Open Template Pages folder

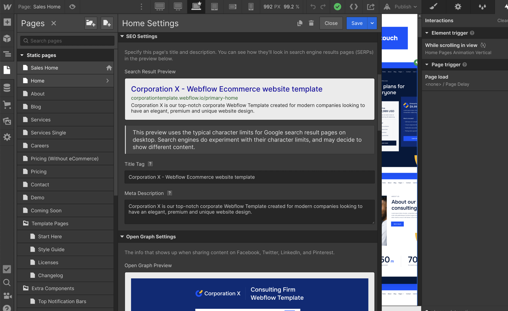coord(65,224)
